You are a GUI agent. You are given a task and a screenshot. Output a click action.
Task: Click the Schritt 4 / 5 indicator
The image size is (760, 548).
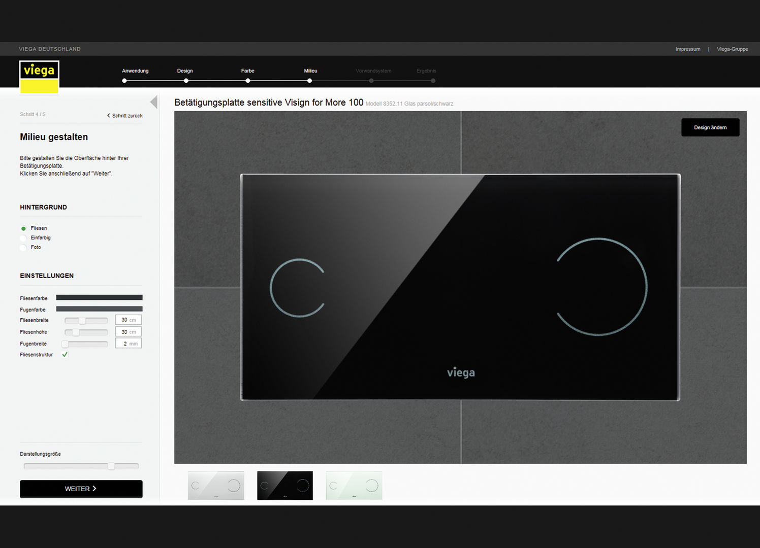[33, 115]
